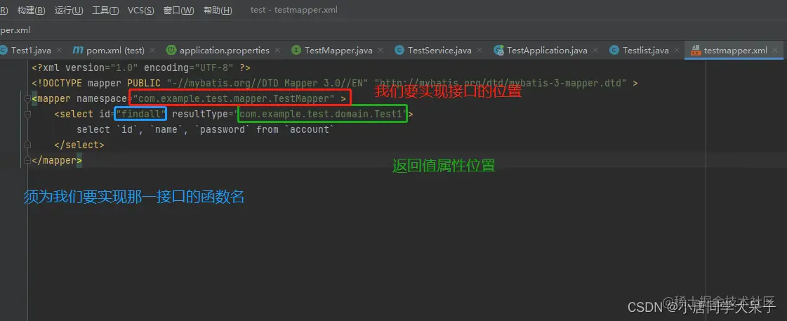
Task: Close the Testlist.java tab
Action: coord(677,51)
